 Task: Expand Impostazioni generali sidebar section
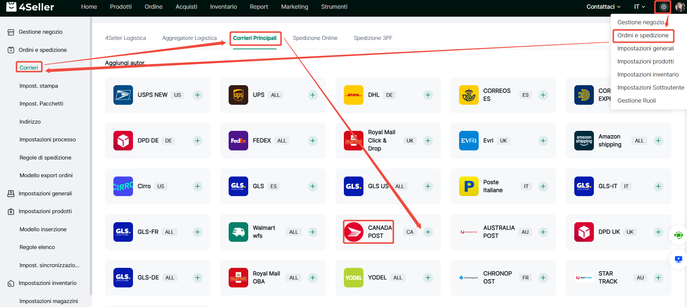[45, 194]
